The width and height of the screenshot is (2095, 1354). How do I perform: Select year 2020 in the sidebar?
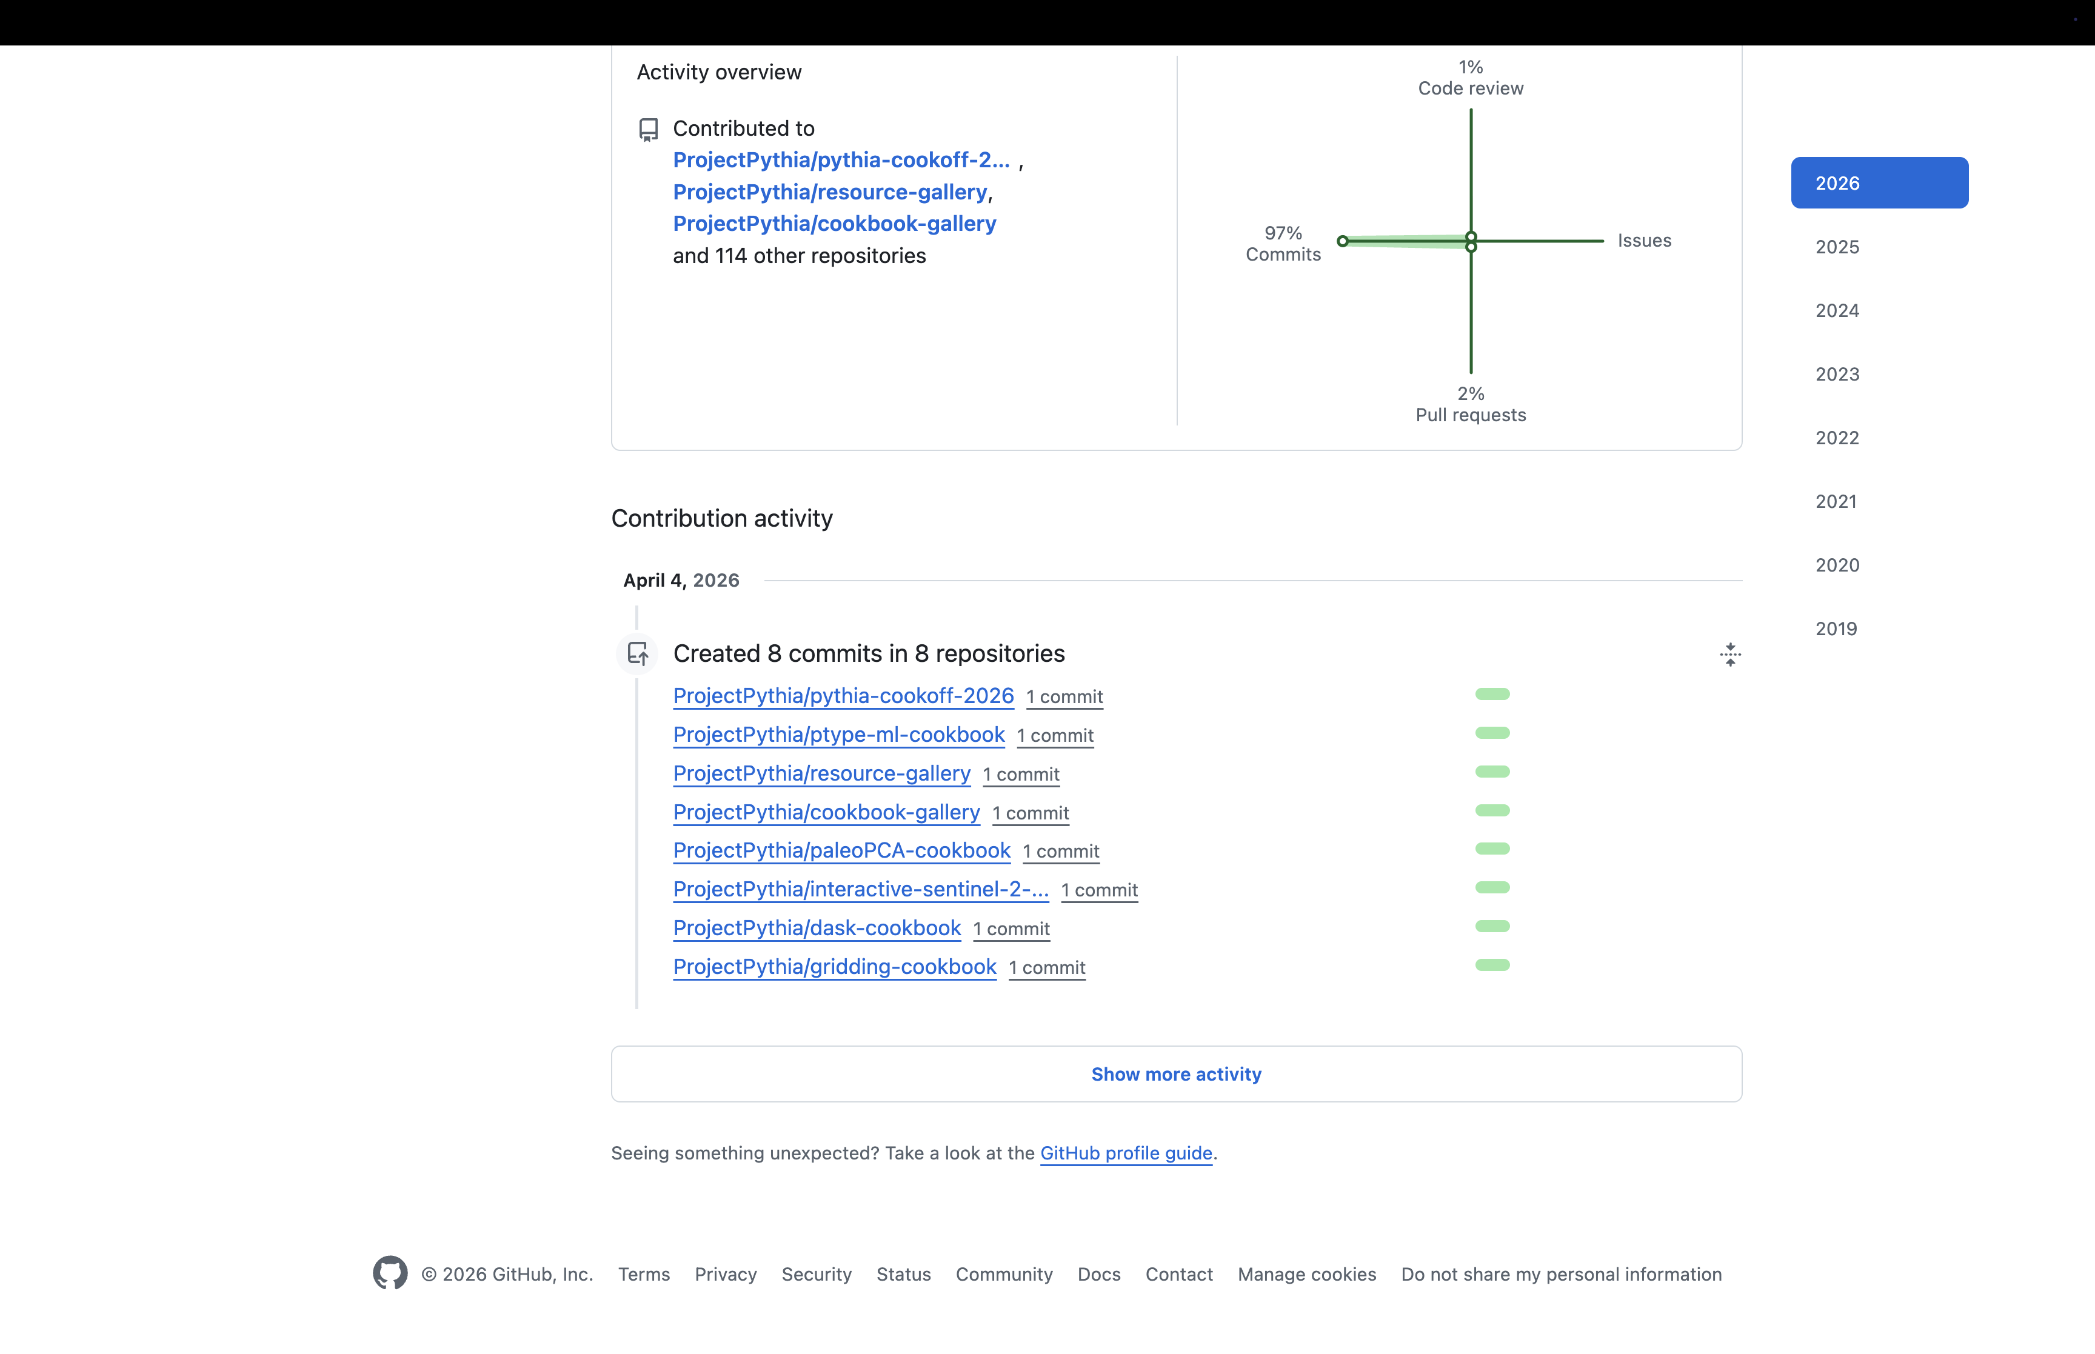tap(1879, 565)
